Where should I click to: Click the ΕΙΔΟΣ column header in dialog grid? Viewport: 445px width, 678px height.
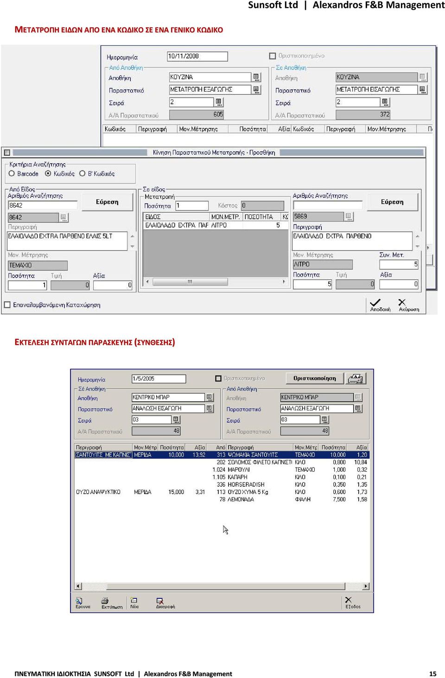(176, 217)
